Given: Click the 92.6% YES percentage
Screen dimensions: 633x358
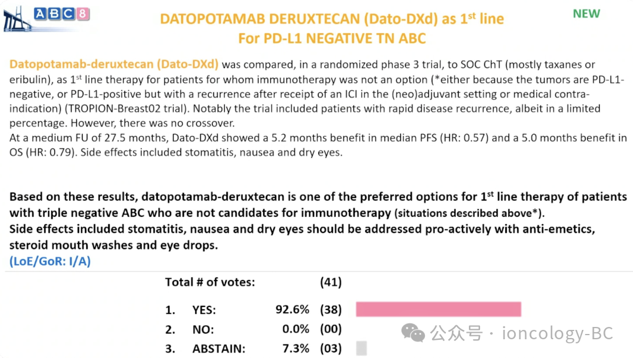Looking at the screenshot, I should [x=292, y=310].
